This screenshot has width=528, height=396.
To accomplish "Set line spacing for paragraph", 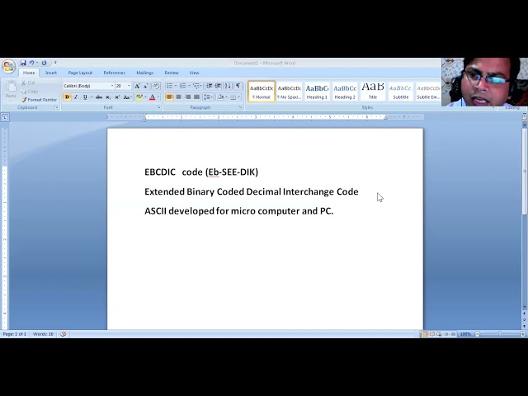I will click(207, 97).
